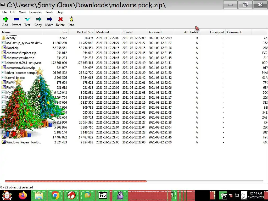Screen dimensions: 268x201
Task: Sort by the Size column header
Action: coord(55,32)
